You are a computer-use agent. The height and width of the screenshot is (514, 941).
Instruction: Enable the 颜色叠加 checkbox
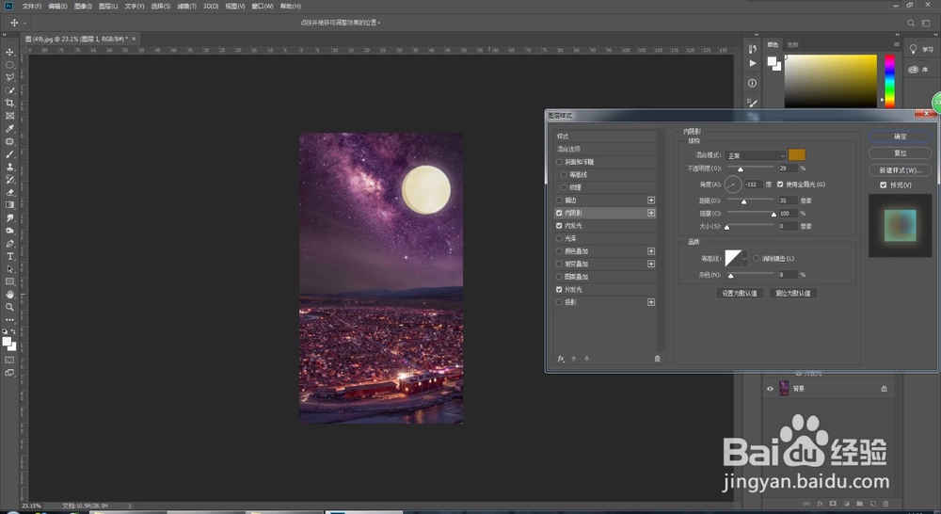559,251
